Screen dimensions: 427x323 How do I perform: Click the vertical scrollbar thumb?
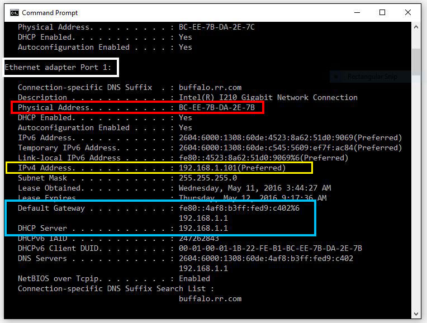click(x=416, y=62)
